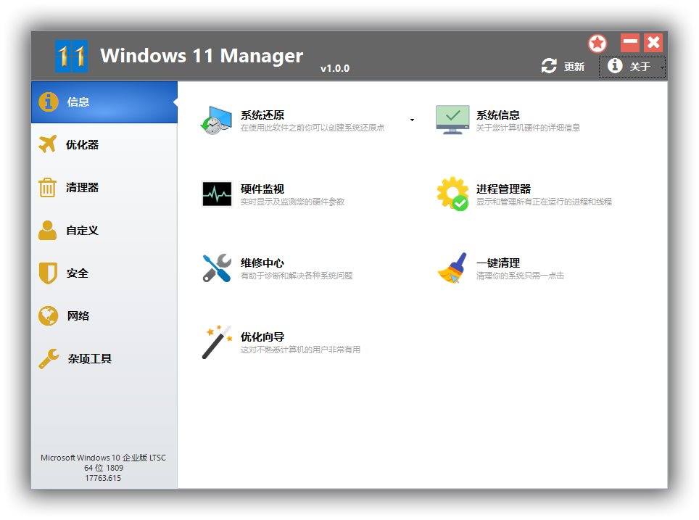The image size is (699, 520).
Task: Click the 硬件监视 pulse graph icon
Action: coord(217,194)
